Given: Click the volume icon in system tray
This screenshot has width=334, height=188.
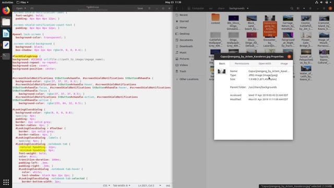Looking at the screenshot, I should 321,2.
